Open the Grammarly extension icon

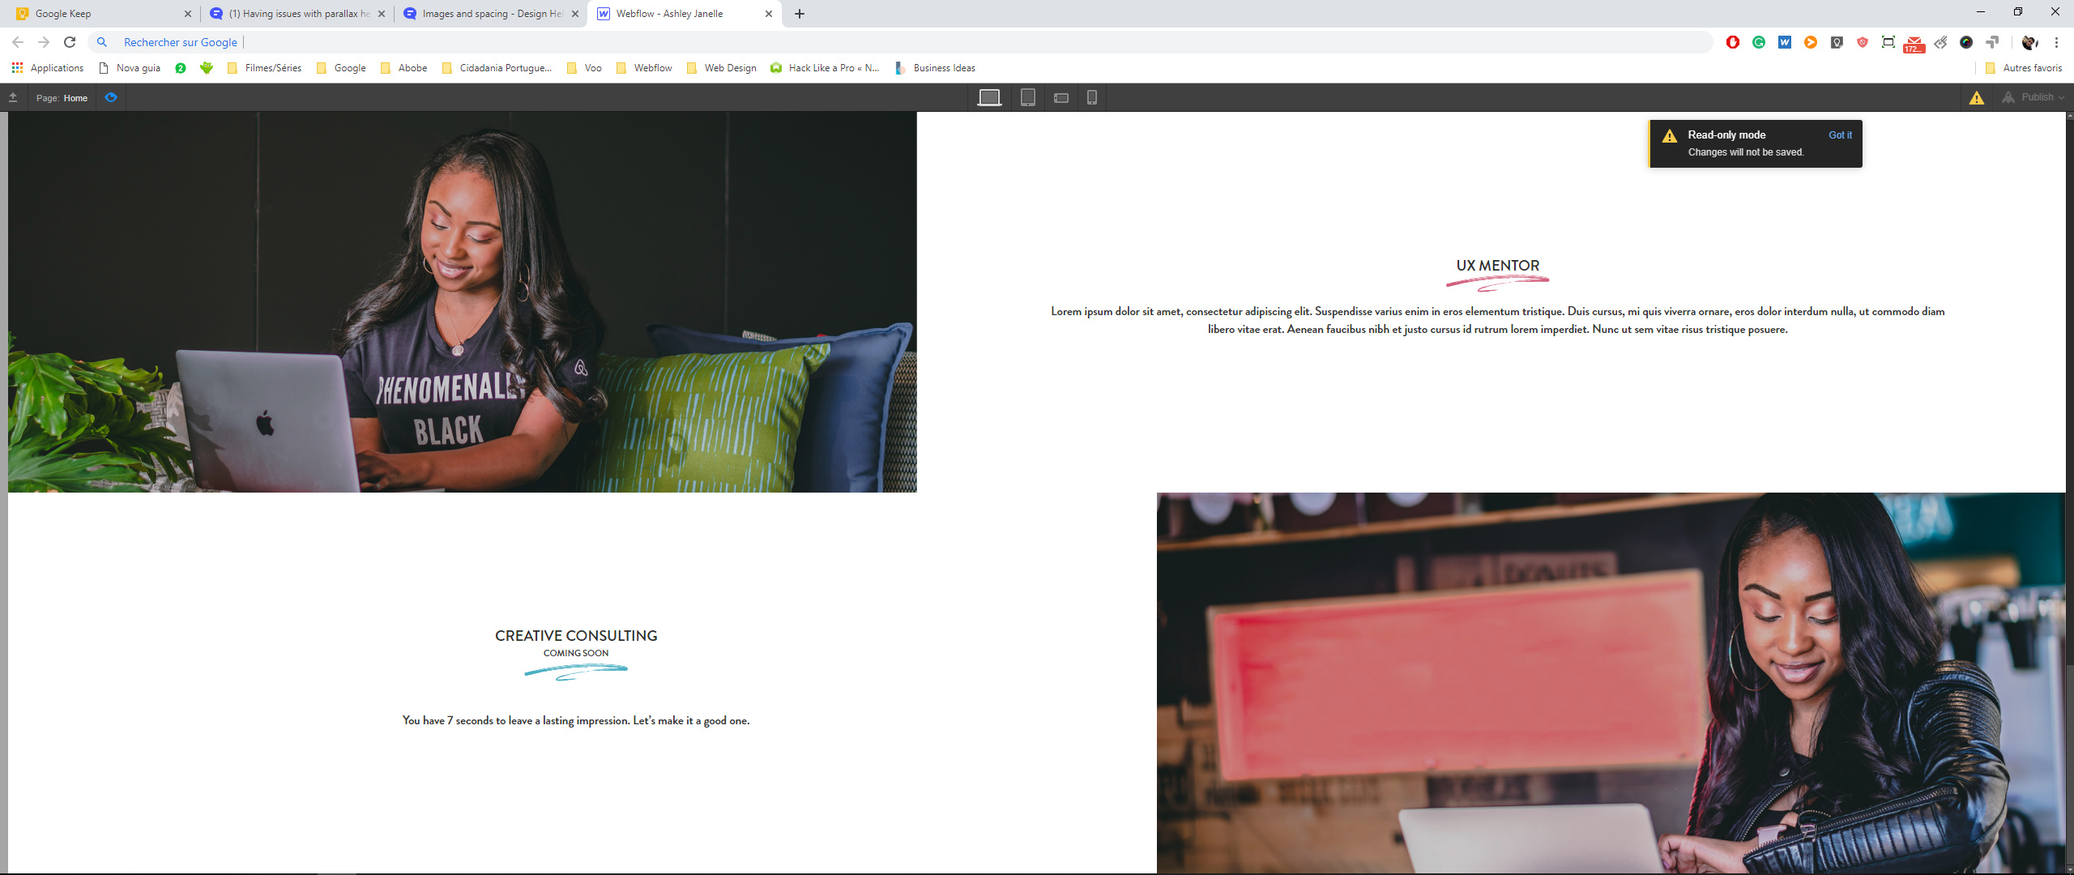1759,42
